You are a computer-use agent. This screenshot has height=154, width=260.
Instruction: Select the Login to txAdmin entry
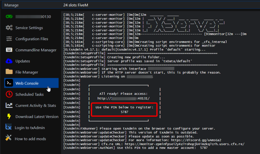[x=30, y=128]
